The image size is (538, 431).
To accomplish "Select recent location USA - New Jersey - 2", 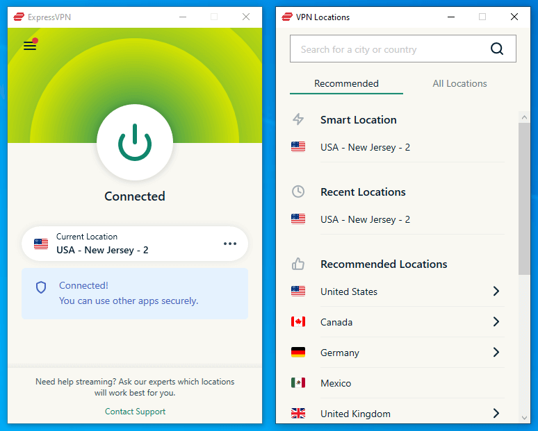I will (x=397, y=219).
